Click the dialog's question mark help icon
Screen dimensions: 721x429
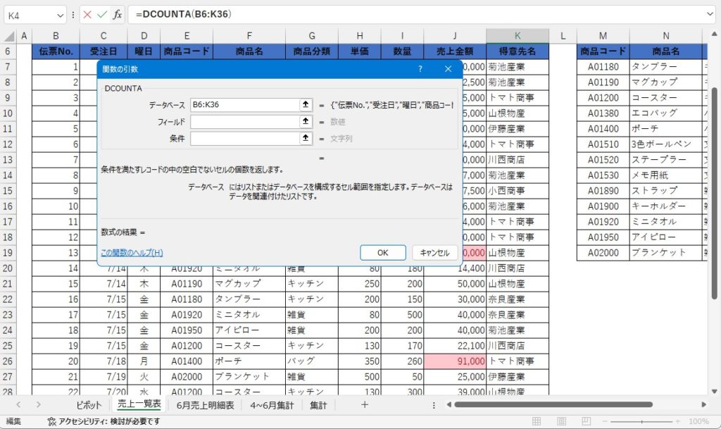(x=420, y=69)
